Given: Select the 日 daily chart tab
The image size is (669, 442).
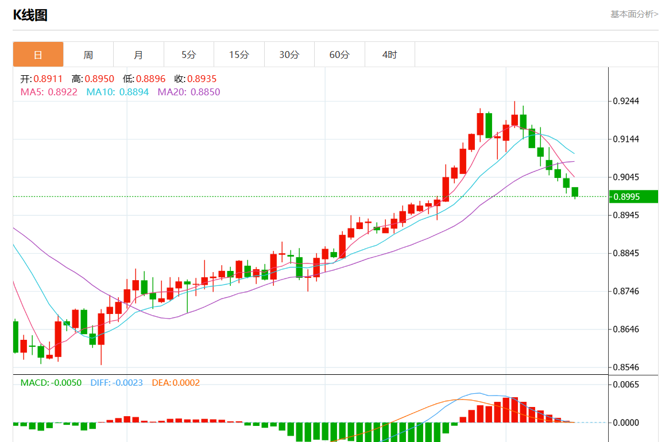Looking at the screenshot, I should click(38, 55).
